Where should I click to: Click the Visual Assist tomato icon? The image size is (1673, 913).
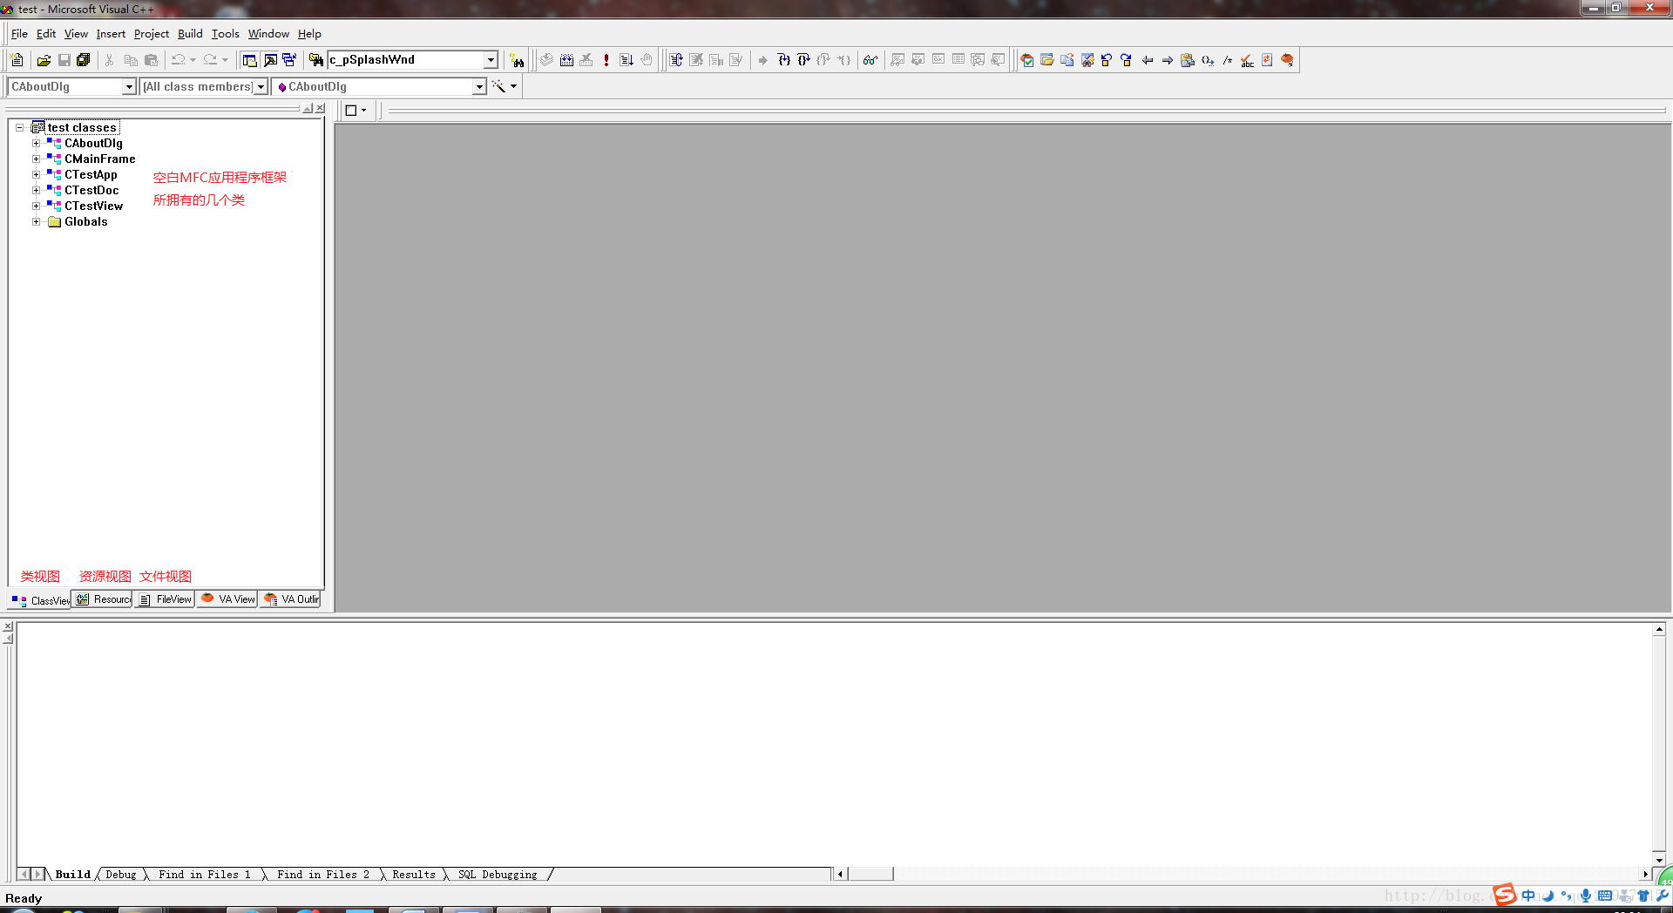[1288, 60]
